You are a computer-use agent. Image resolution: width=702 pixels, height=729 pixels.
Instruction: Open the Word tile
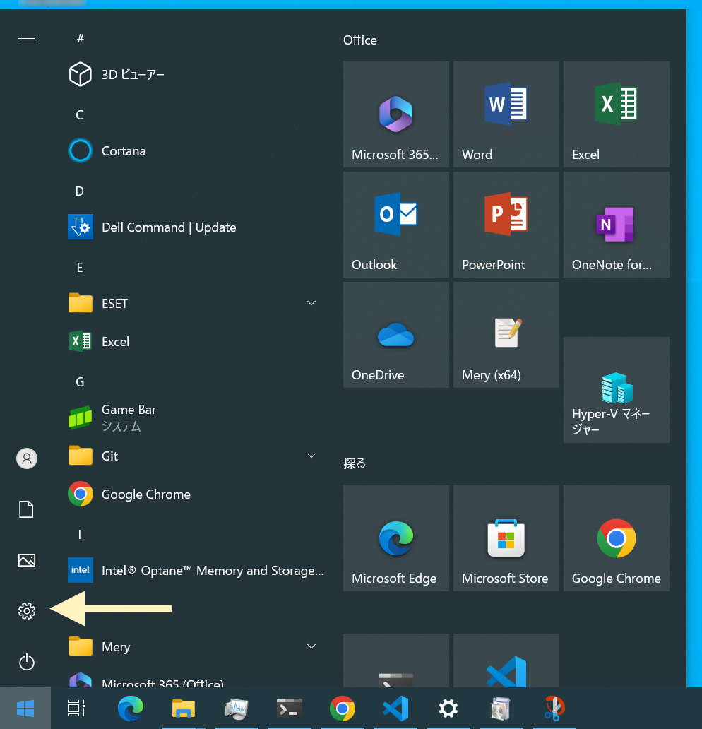(506, 114)
